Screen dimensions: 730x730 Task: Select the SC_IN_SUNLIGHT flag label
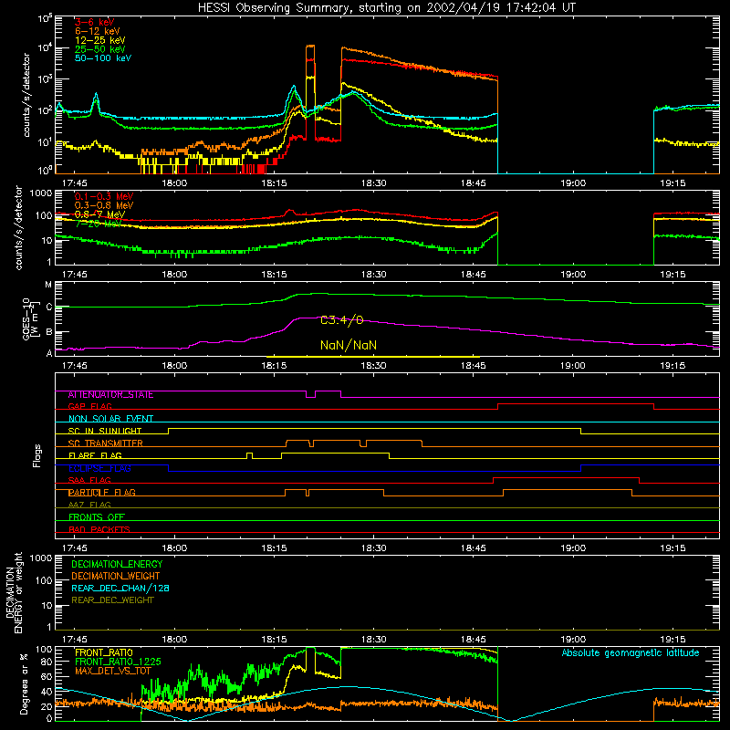tap(105, 431)
